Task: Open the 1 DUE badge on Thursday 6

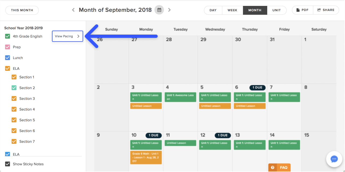Action: (x=257, y=87)
